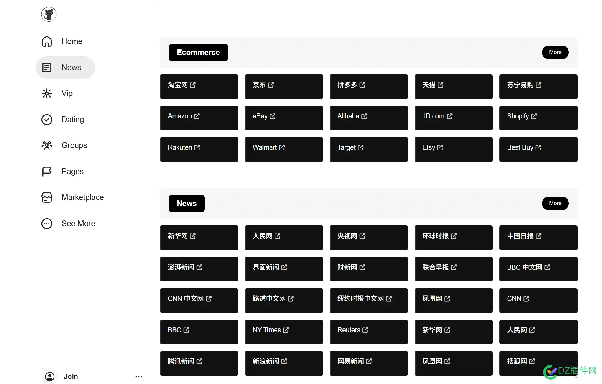This screenshot has height=384, width=602.
Task: Open the 天猫 link card
Action: coord(453,87)
